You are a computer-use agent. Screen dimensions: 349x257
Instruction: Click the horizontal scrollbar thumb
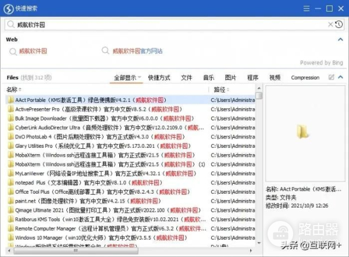click(x=76, y=251)
